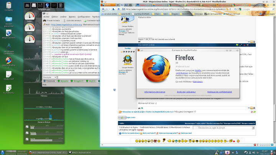Open Droits de l'utilisateur in the About dialog
This screenshot has width=276, height=155.
click(186, 92)
